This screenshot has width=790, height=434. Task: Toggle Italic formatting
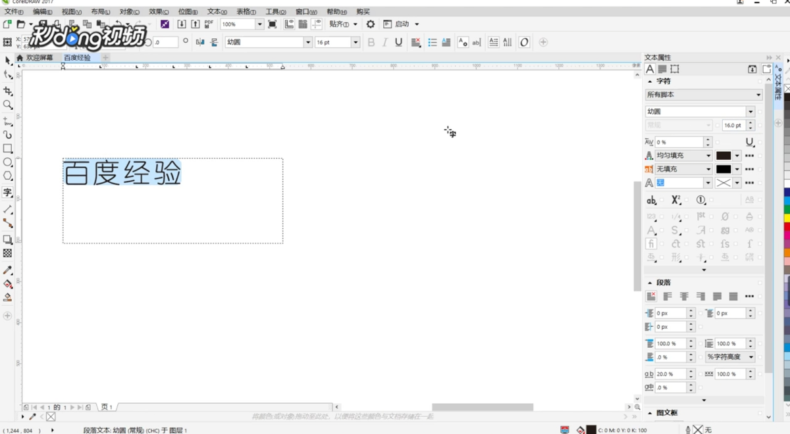coord(384,42)
